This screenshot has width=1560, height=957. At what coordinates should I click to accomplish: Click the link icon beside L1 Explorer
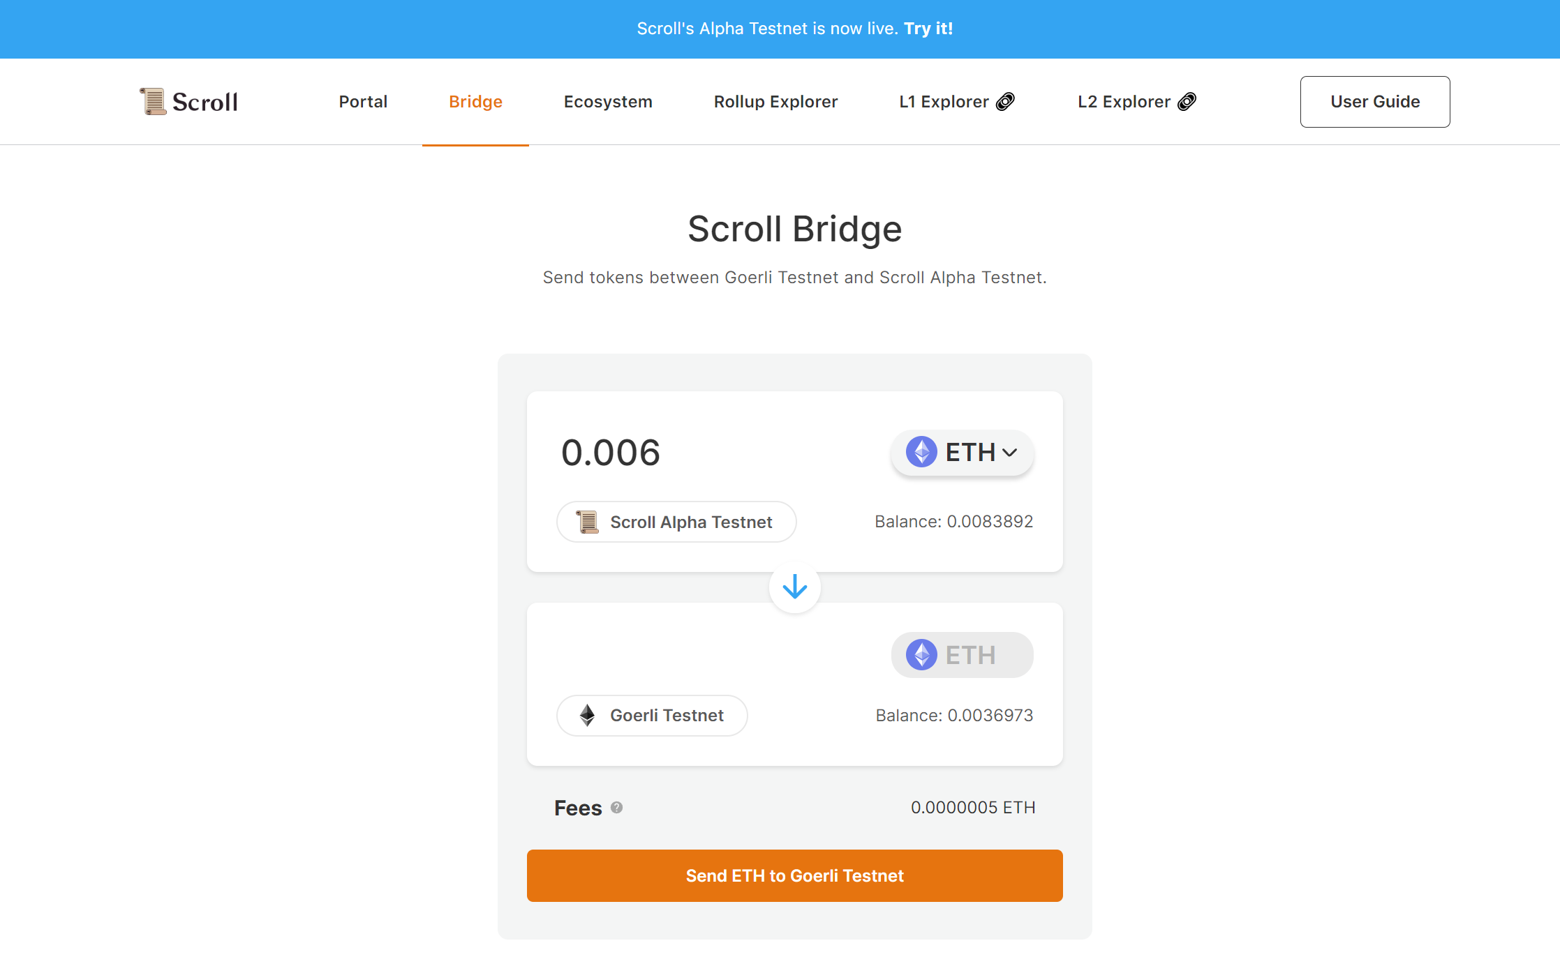tap(1005, 102)
